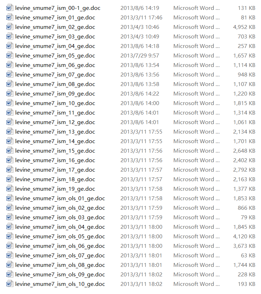Viewport: 261px width, 294px height.
Task: Click the date 2013/4/3 10:49
Action: (140, 36)
